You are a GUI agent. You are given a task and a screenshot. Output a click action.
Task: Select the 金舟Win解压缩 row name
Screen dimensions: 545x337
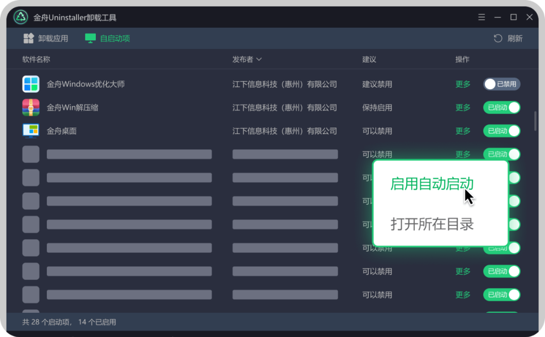pos(72,107)
